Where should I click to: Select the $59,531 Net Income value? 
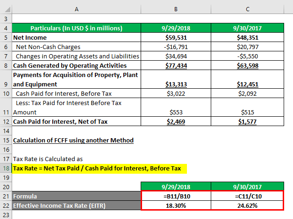(176, 37)
